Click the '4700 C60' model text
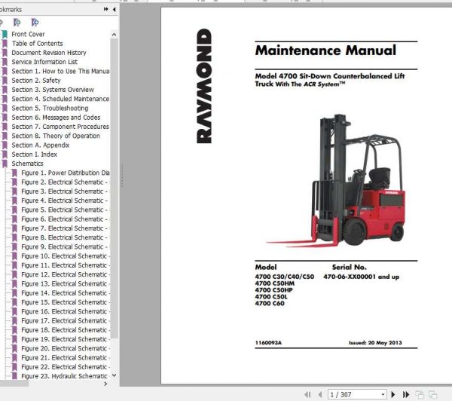Image resolution: width=452 pixels, height=401 pixels. [270, 304]
